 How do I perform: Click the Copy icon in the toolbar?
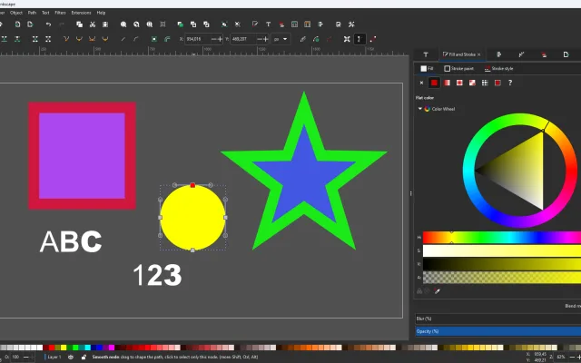tap(79, 25)
